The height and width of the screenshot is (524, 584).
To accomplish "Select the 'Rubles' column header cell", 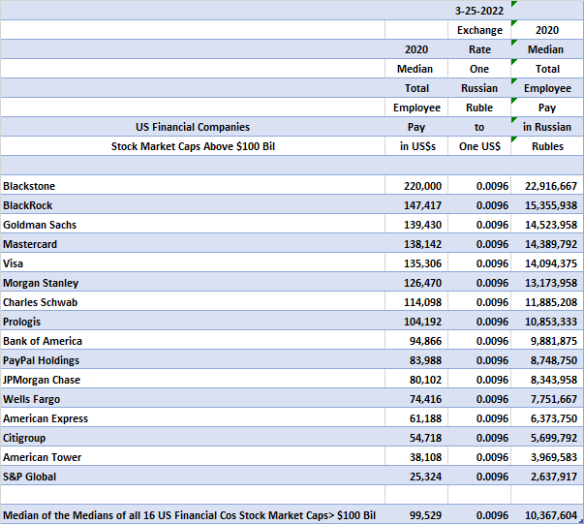I will click(x=547, y=146).
